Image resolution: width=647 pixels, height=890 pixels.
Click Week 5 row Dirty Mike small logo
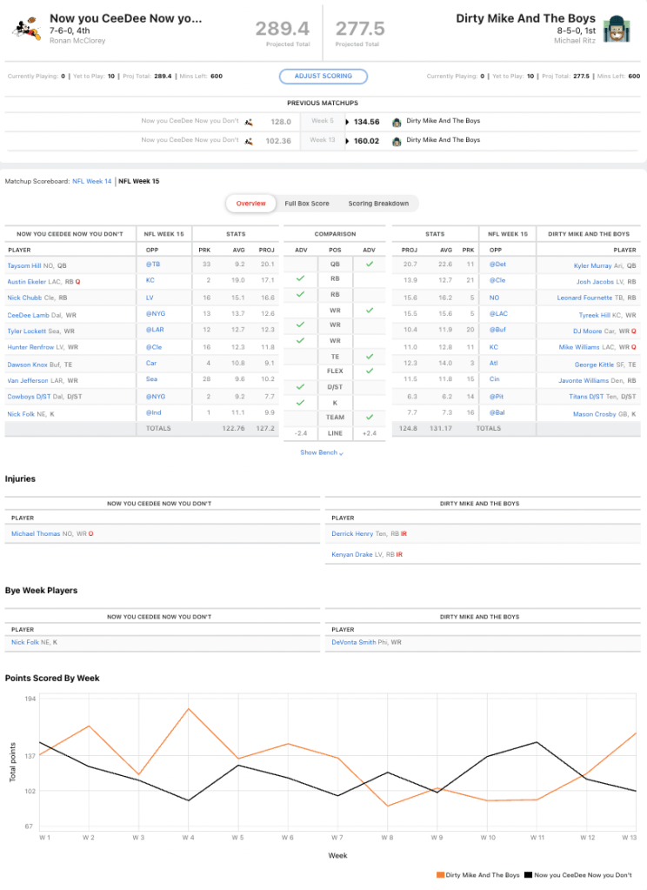point(397,122)
